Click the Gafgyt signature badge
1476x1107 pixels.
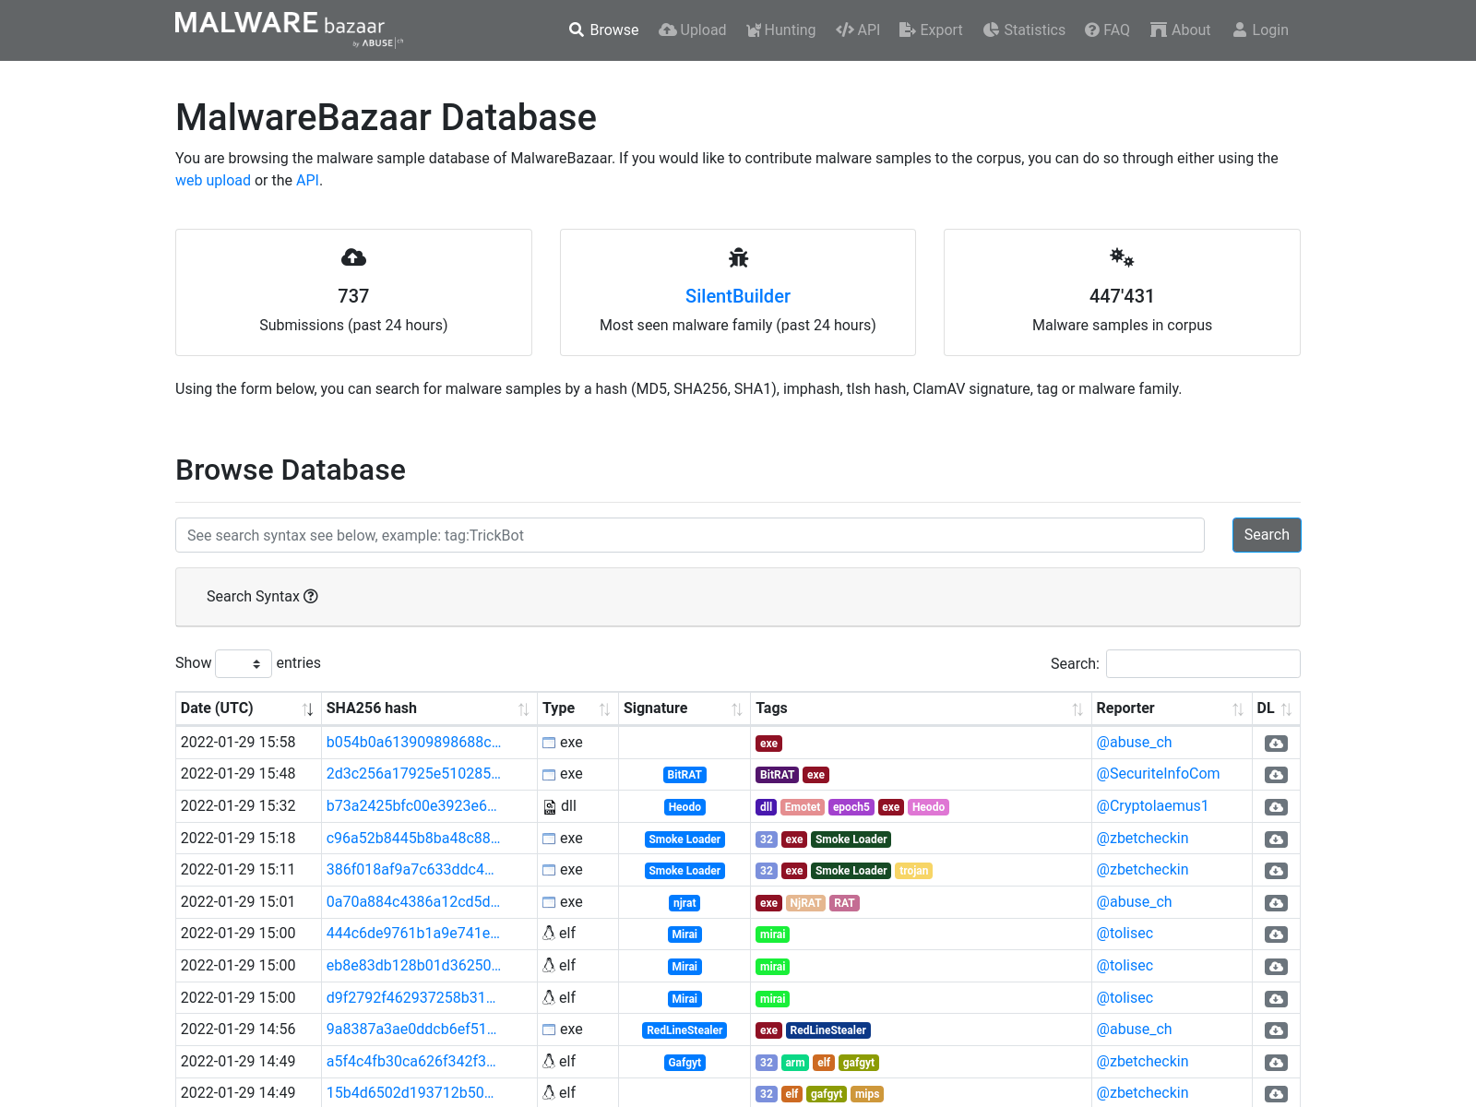[684, 1063]
